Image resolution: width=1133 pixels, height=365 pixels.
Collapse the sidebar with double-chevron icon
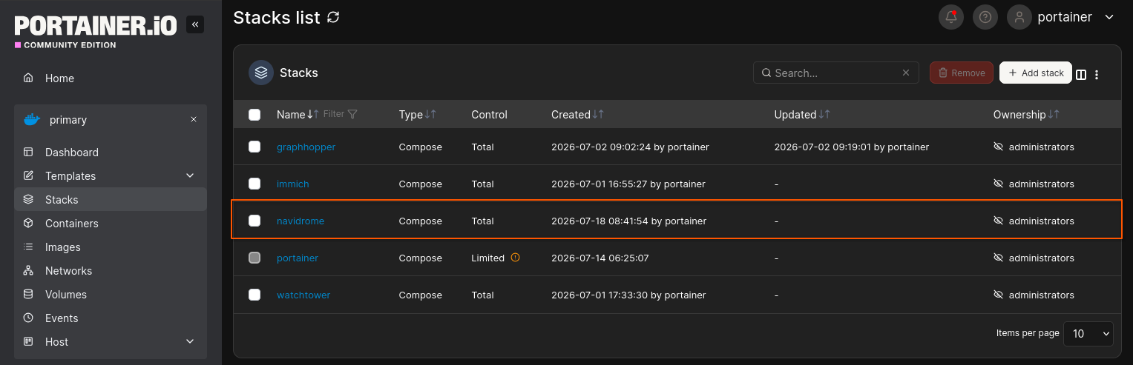pos(195,24)
